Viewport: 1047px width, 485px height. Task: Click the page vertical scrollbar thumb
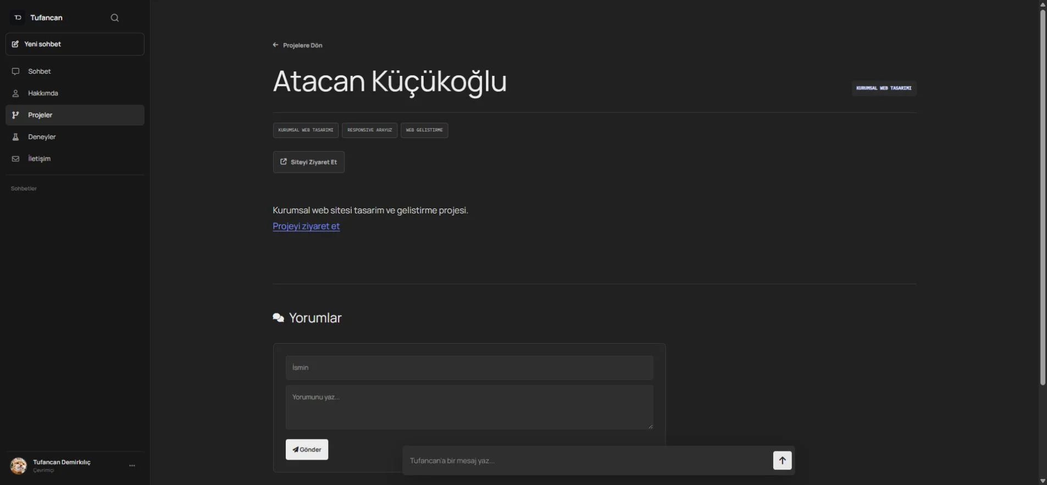[x=1043, y=197]
